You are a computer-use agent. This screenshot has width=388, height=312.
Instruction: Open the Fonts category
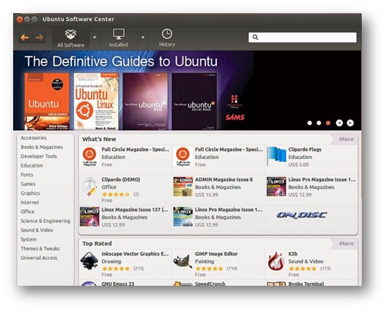[27, 175]
